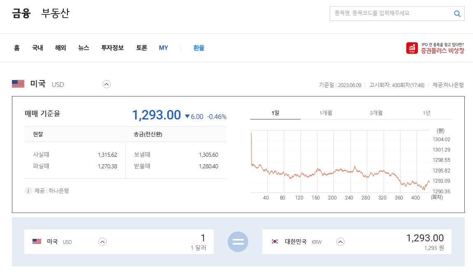Open the 뉴스 navigation menu
473x275 pixels.
tap(83, 48)
